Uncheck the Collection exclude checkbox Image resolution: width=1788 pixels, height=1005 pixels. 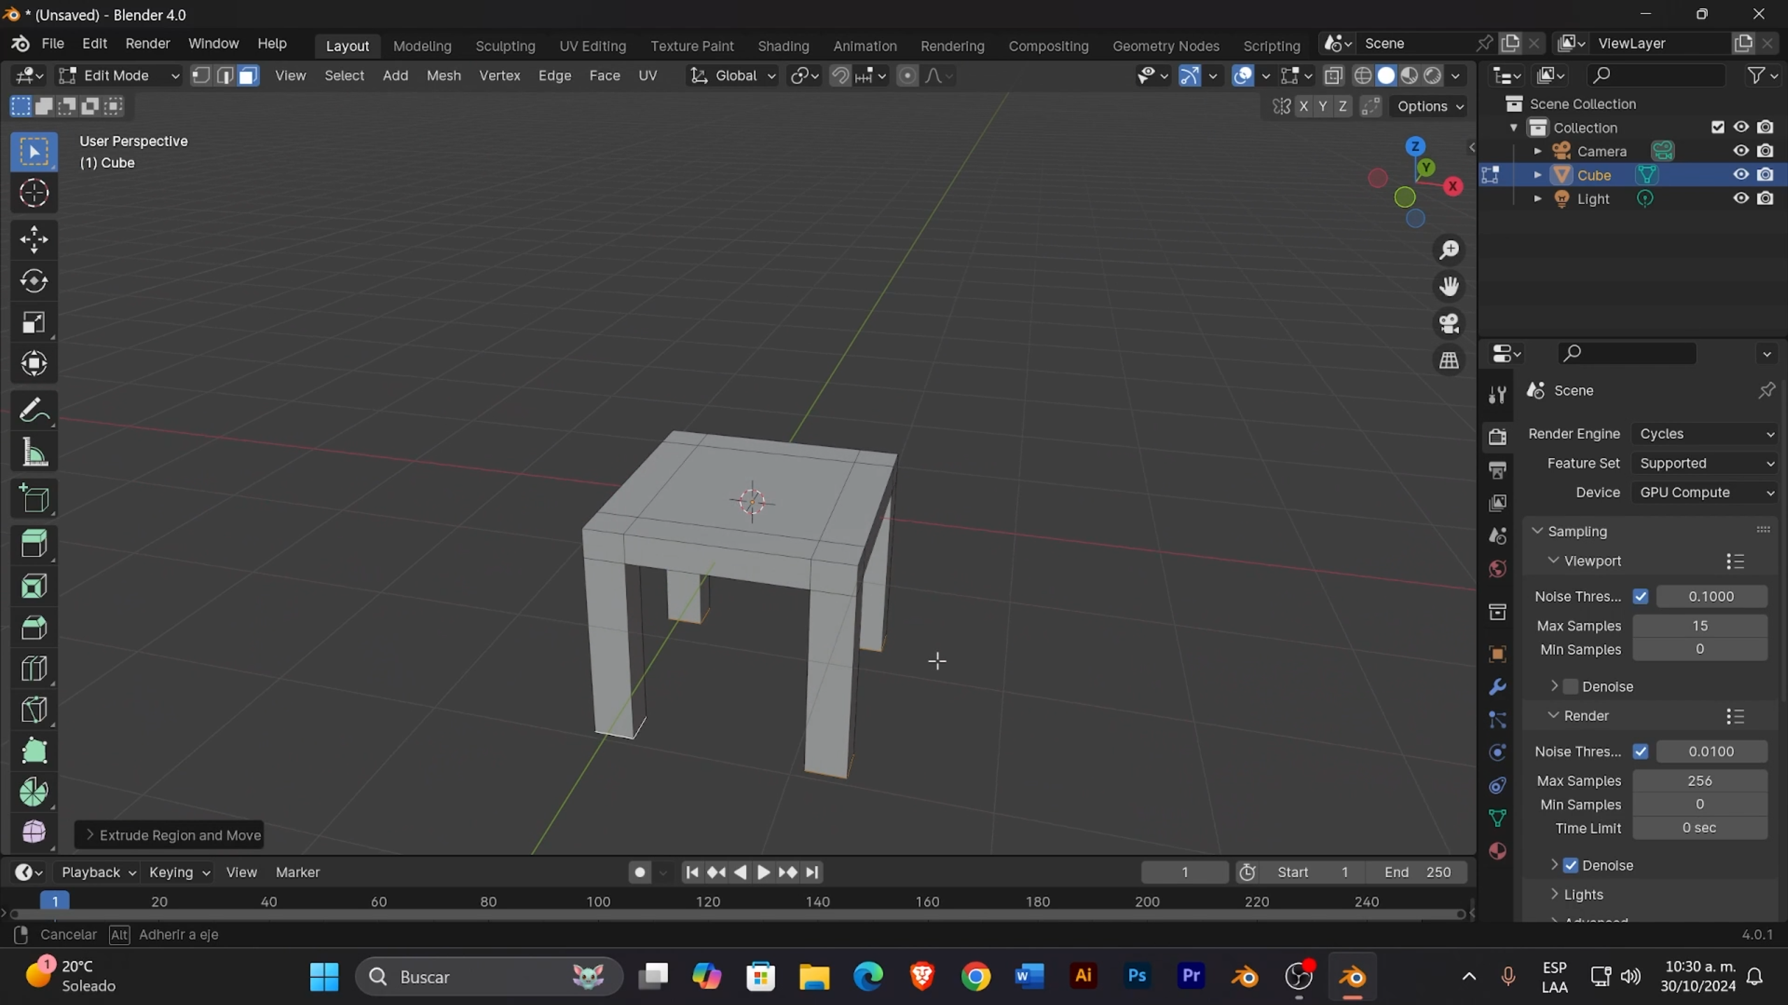1717,127
